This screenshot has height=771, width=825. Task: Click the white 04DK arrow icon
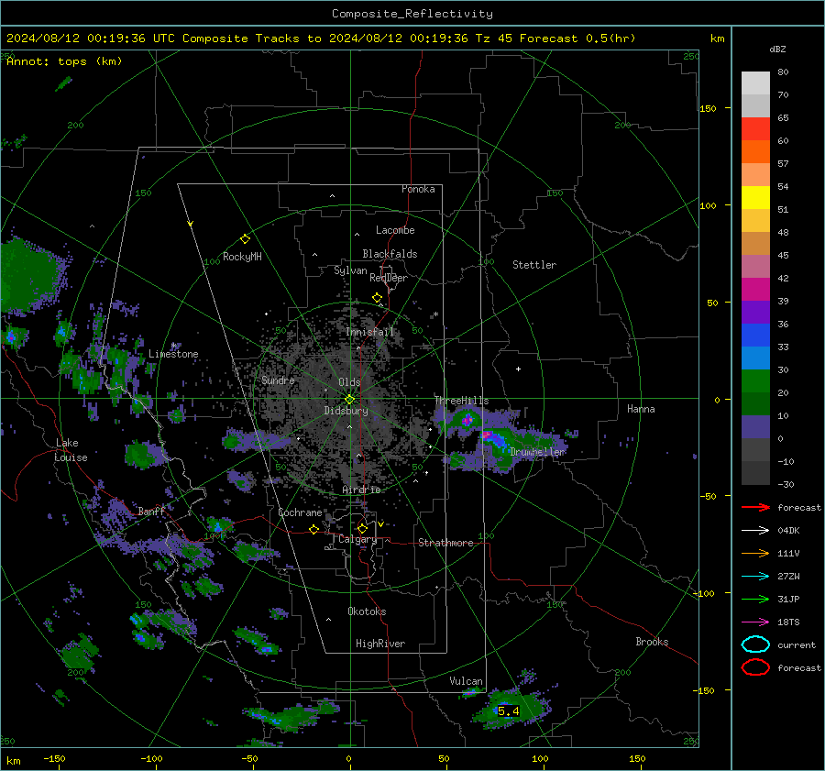[755, 530]
